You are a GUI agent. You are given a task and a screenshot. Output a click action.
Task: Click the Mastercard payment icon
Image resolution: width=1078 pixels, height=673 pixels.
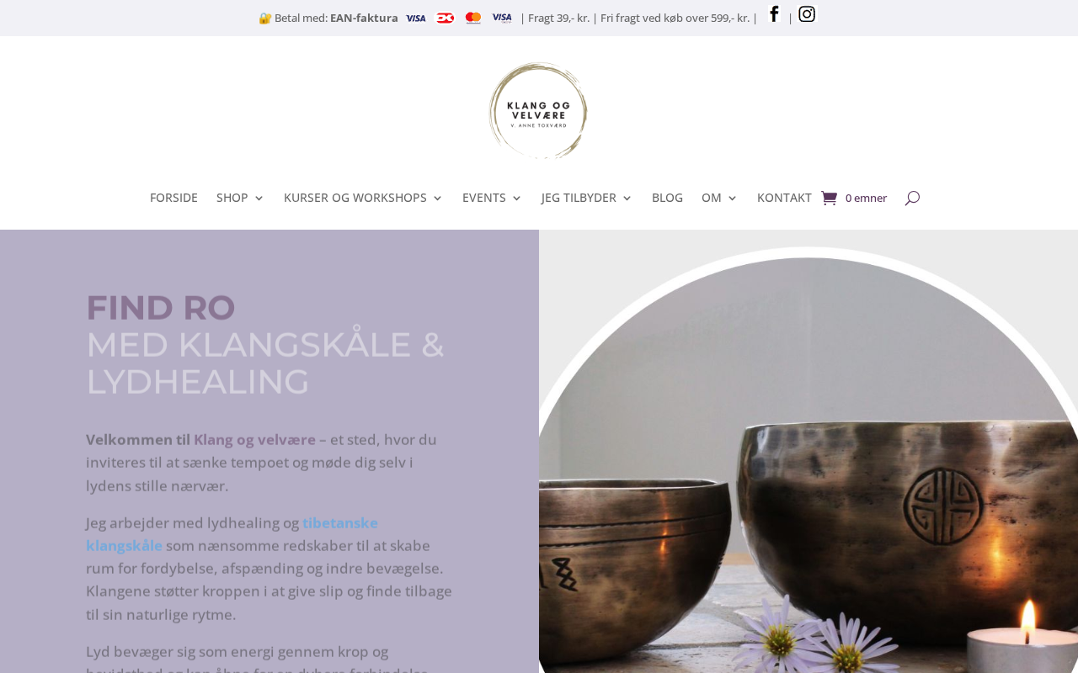point(473,18)
